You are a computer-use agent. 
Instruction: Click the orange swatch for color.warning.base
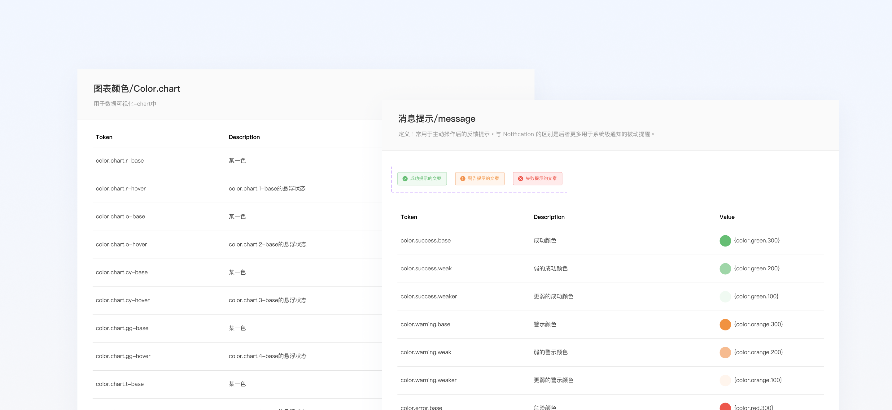725,325
